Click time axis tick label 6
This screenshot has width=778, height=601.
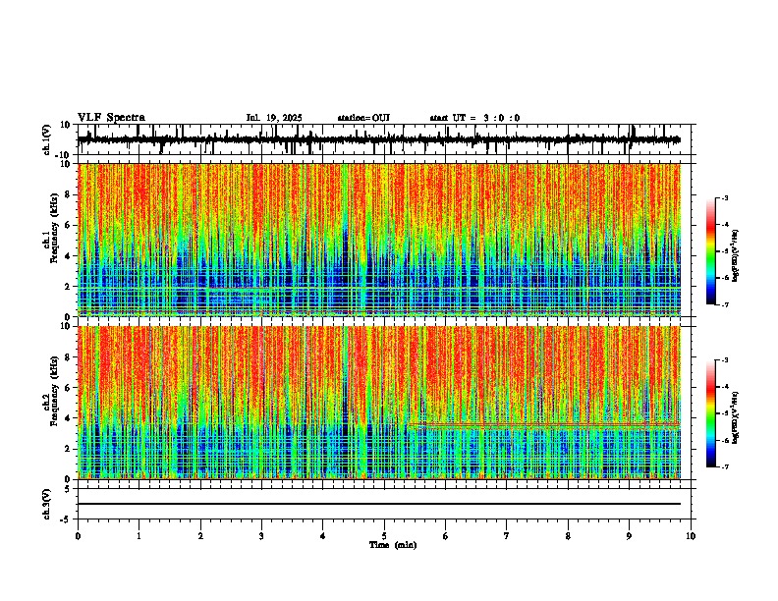tap(446, 536)
